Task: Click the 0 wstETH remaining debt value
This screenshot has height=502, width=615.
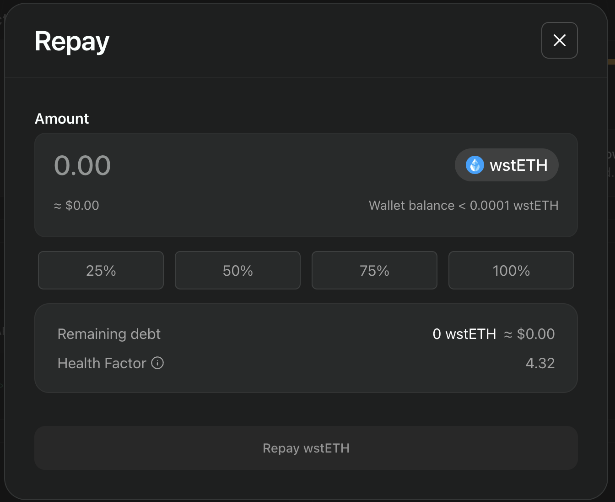Action: tap(464, 334)
